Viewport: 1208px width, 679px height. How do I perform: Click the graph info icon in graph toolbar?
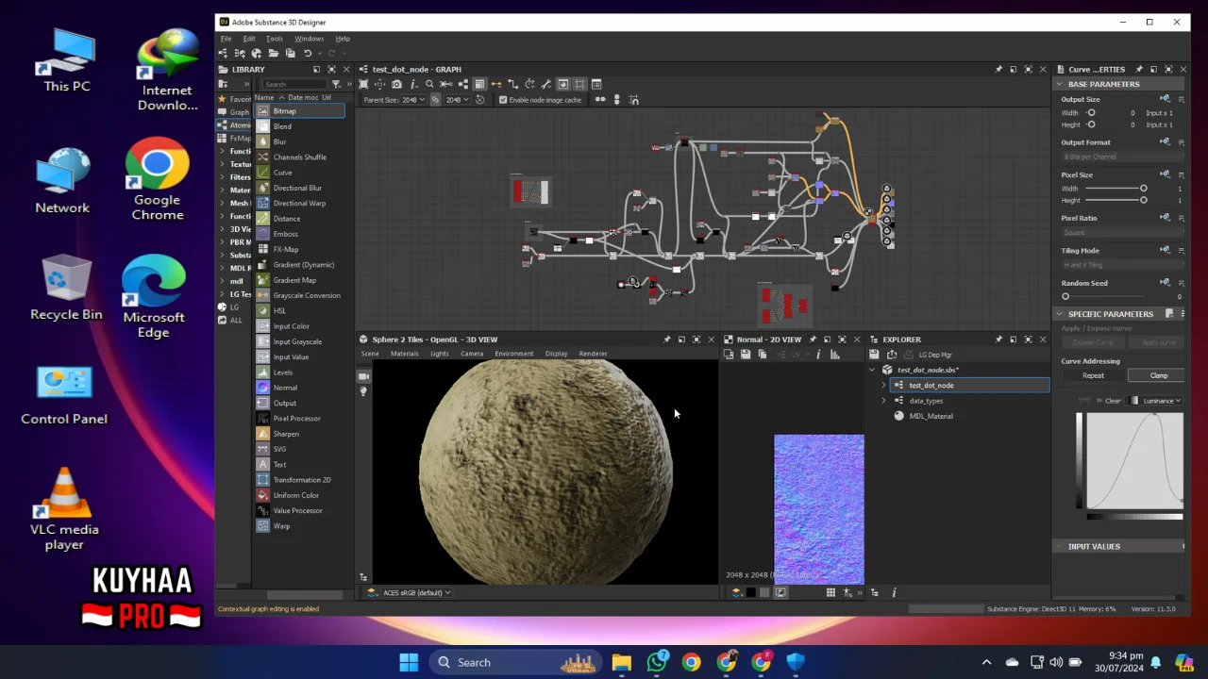tap(413, 84)
